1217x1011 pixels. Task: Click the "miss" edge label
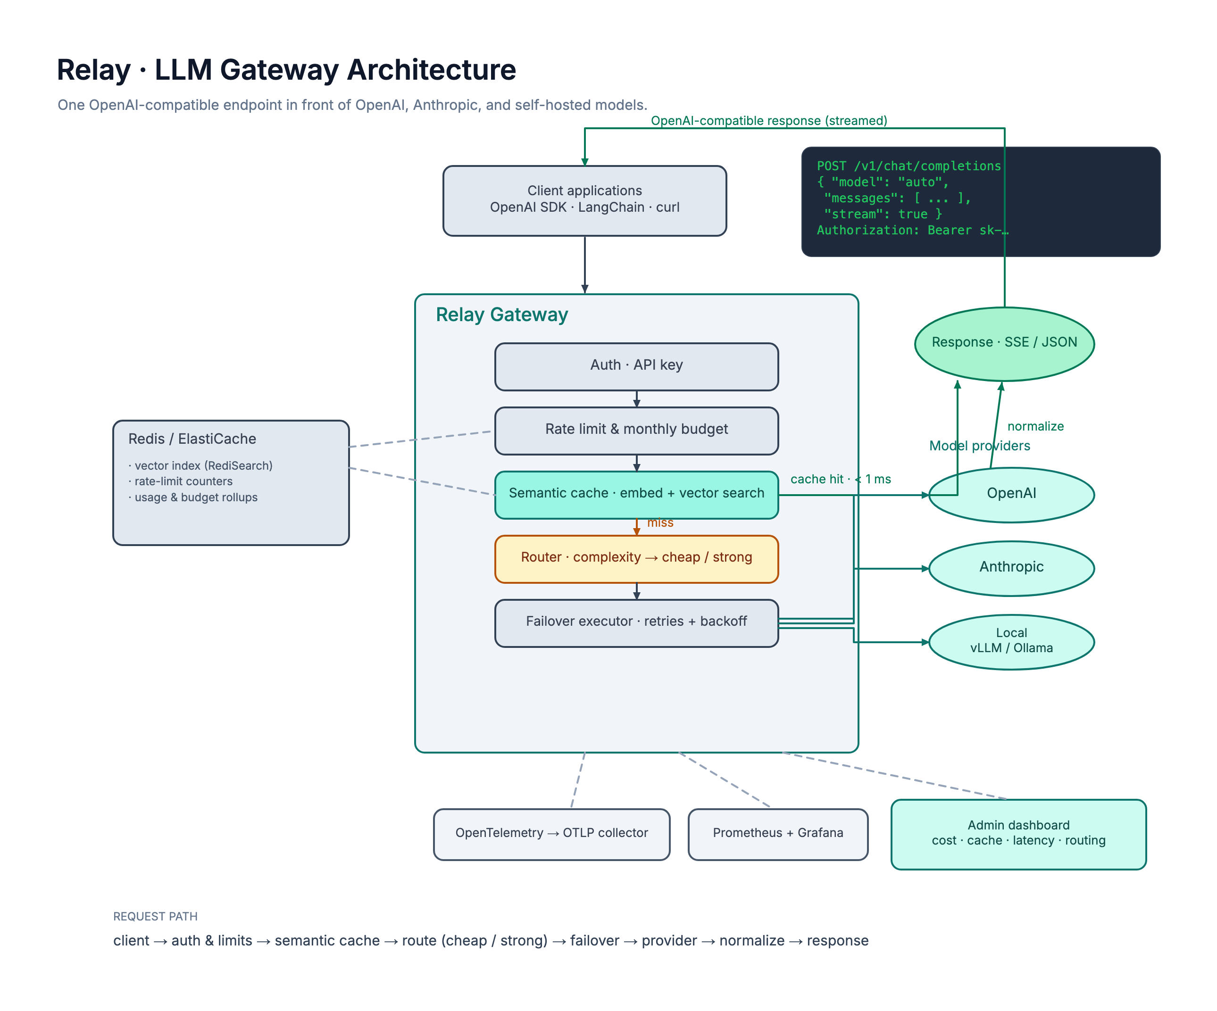point(660,522)
